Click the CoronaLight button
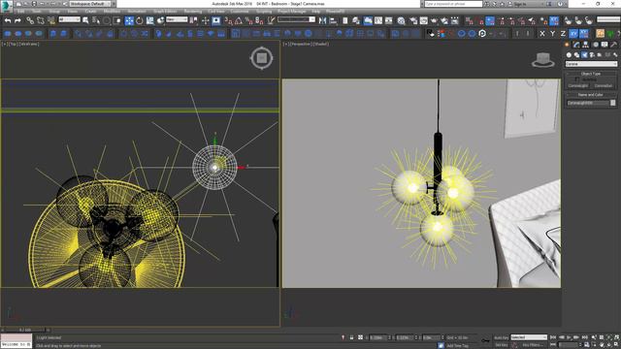This screenshot has width=621, height=349. click(x=578, y=86)
